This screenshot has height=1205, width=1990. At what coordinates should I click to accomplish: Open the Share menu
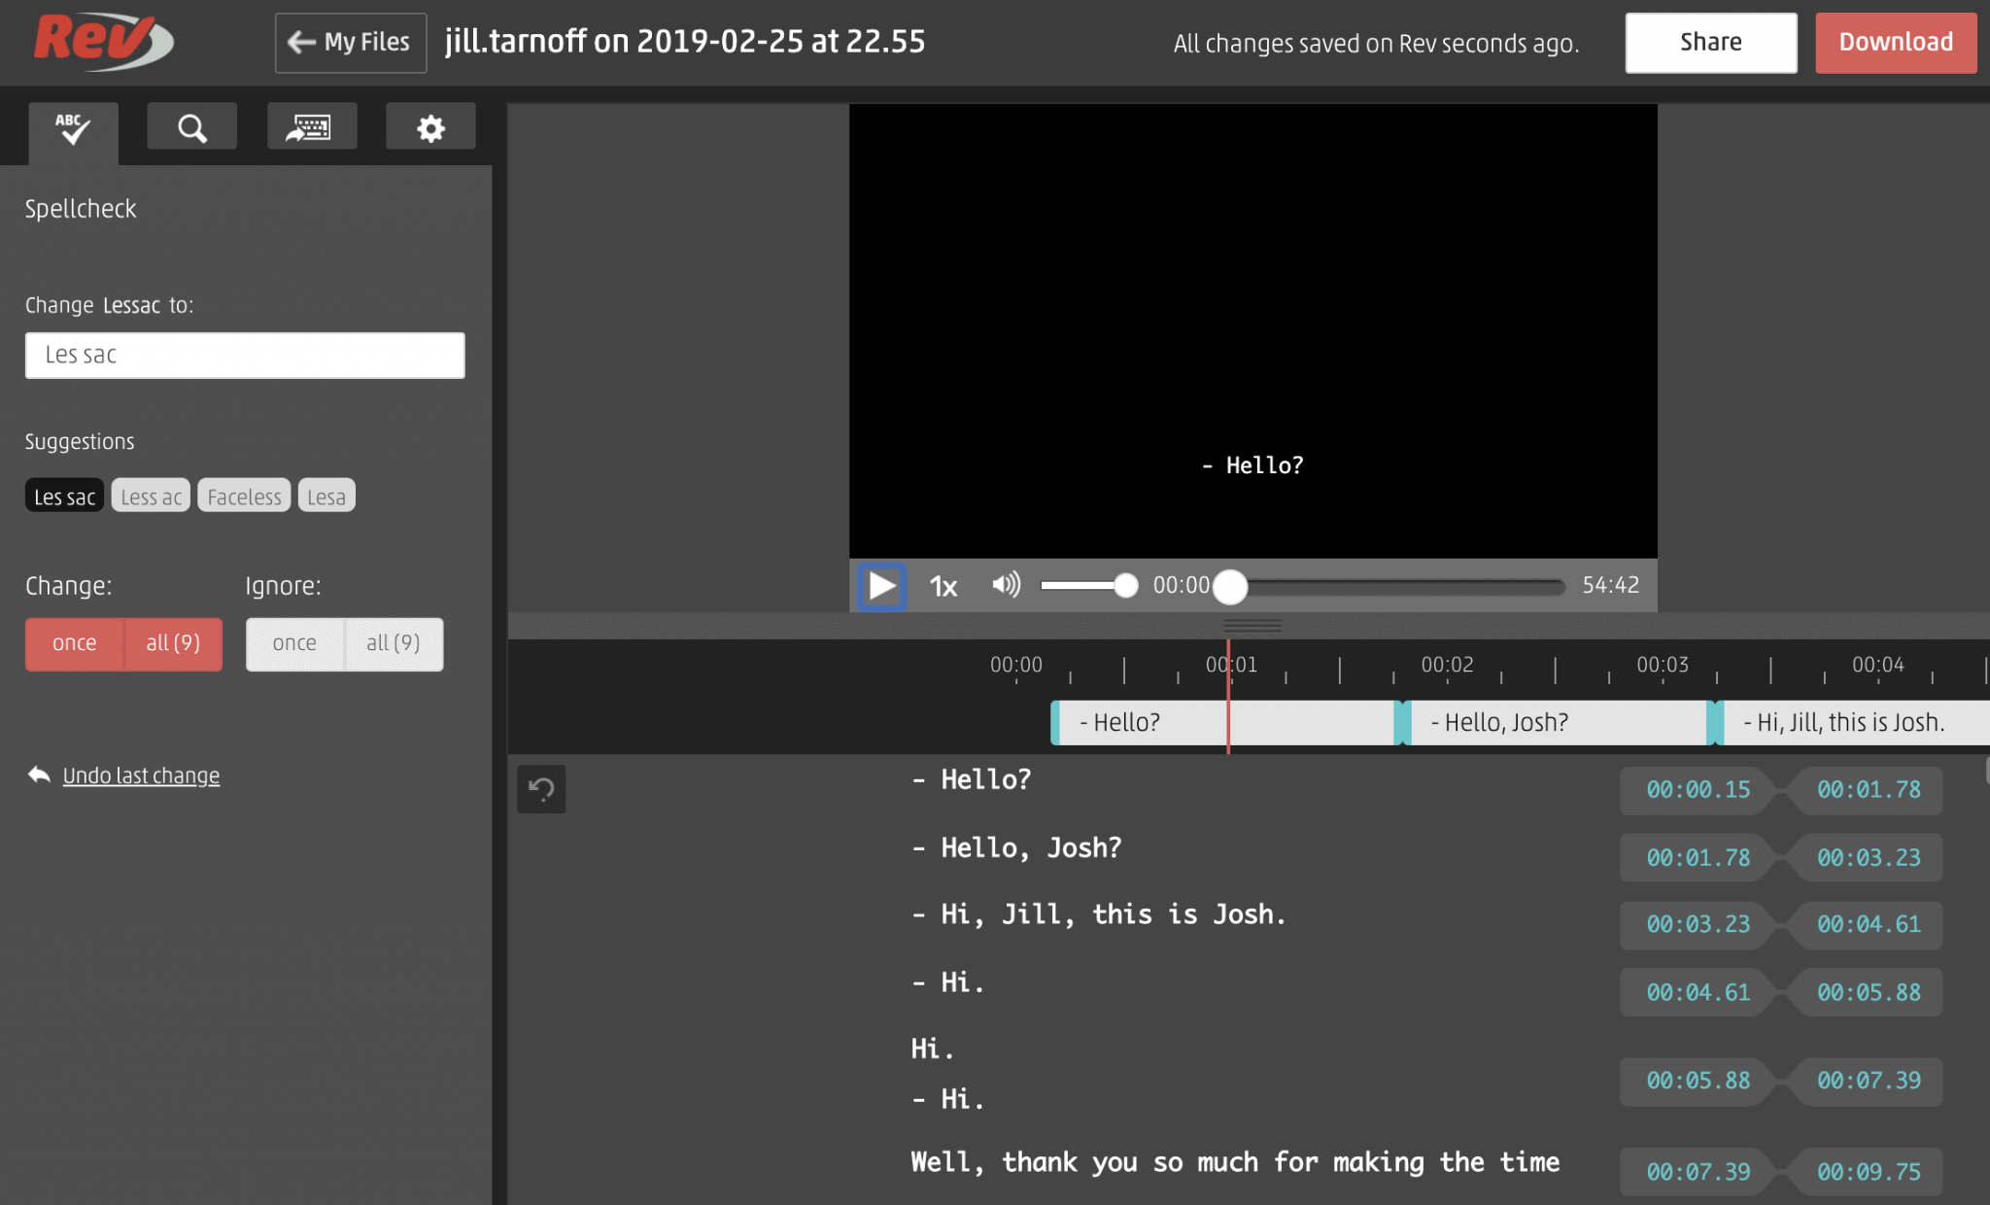tap(1710, 42)
